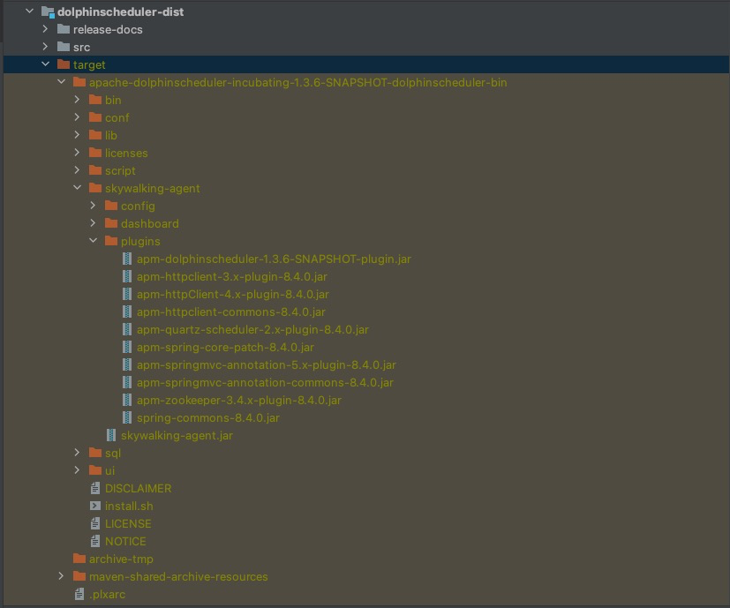Click the apm-dolphinscheduler plugin jar archive icon
The image size is (730, 608).
pos(126,259)
